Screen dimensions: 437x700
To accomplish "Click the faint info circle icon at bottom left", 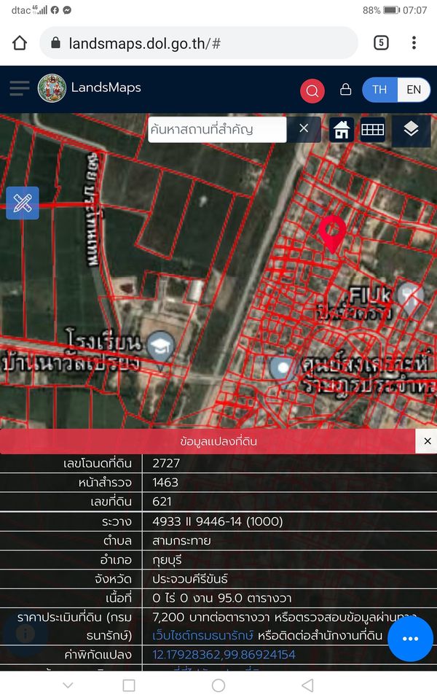I will (x=25, y=634).
